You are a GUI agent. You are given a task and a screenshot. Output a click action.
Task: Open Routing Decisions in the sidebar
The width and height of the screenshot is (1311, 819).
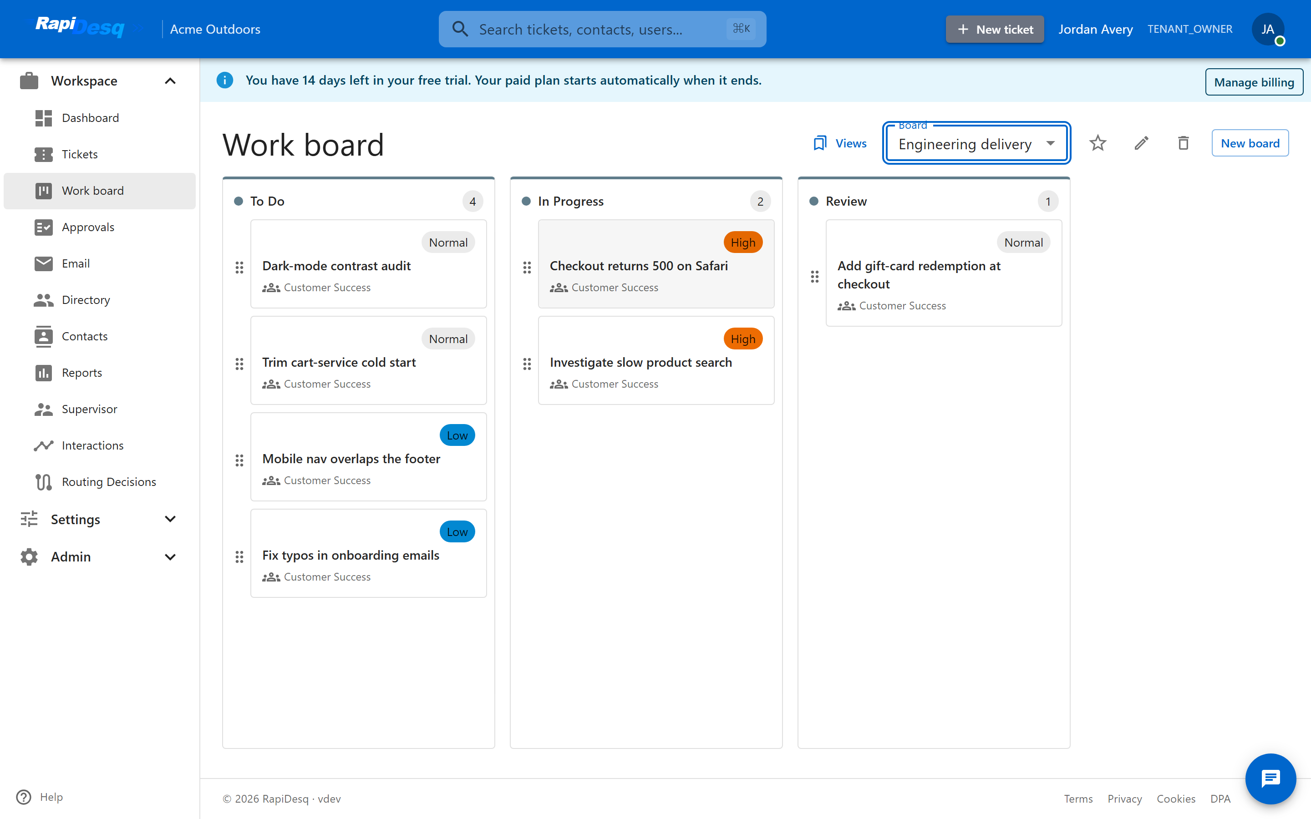[99, 481]
